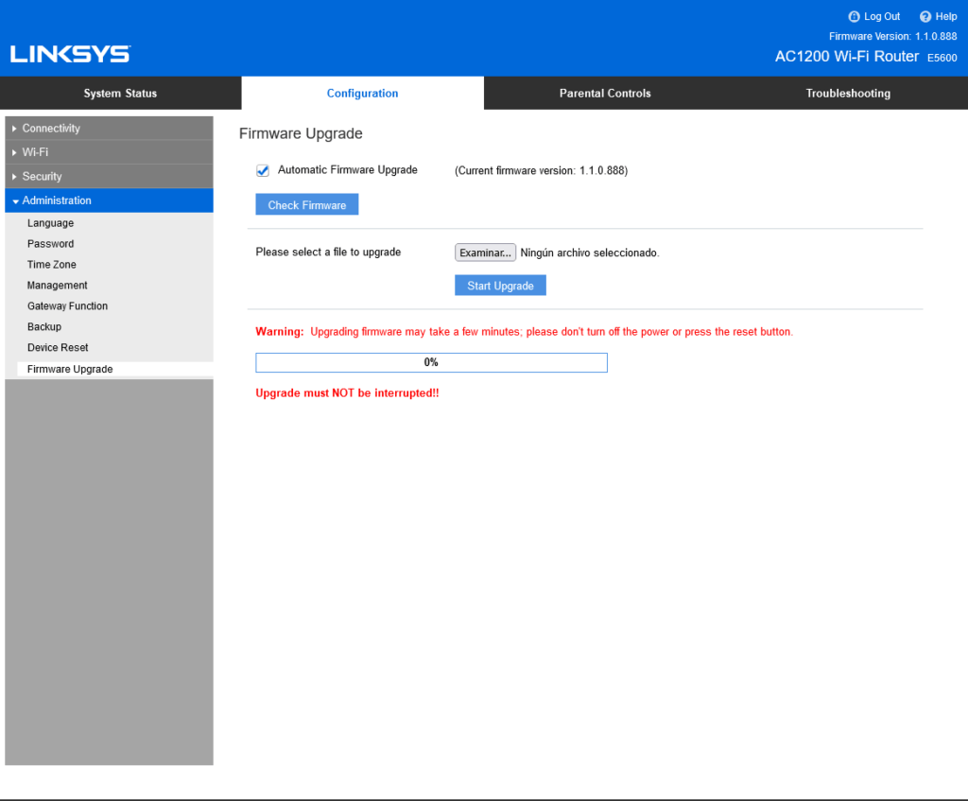Click the red 'Warning:' label
Image resolution: width=968 pixels, height=801 pixels.
[280, 332]
